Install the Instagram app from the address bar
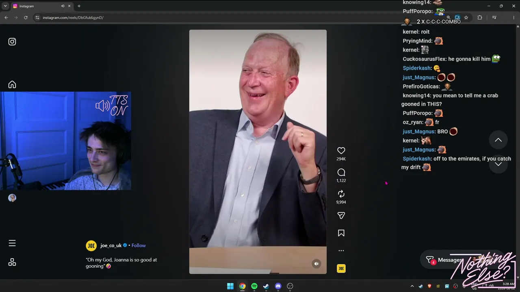 point(457,17)
